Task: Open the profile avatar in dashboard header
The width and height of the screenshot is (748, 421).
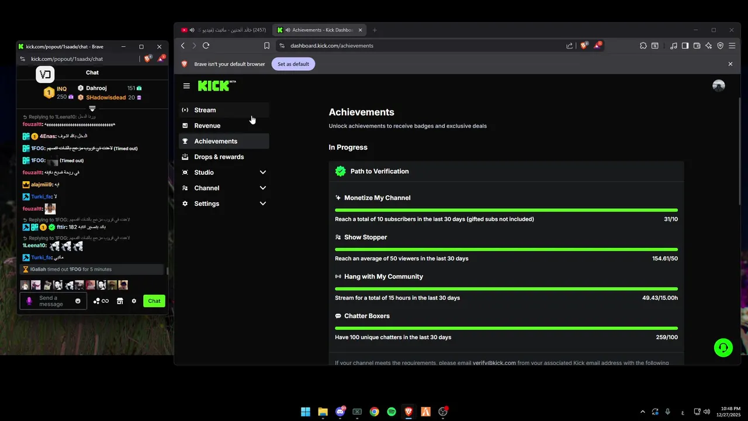Action: point(719,86)
